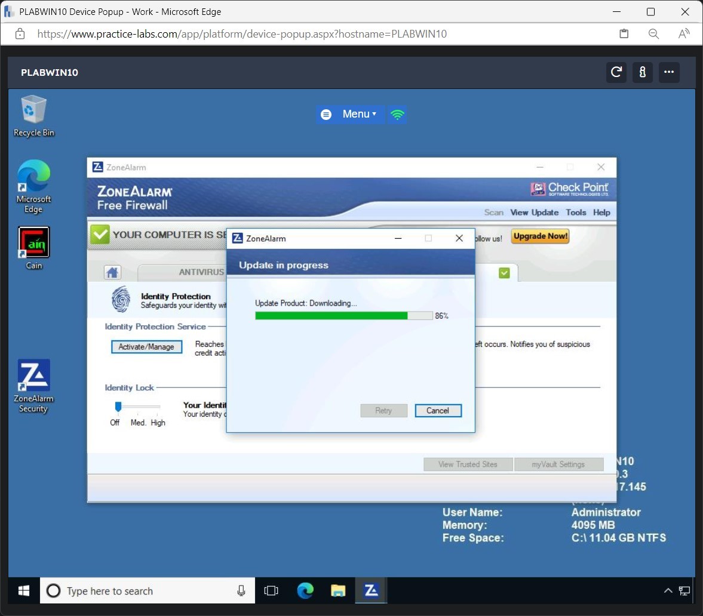Click the Identity Protection fingerprint icon

click(x=121, y=300)
